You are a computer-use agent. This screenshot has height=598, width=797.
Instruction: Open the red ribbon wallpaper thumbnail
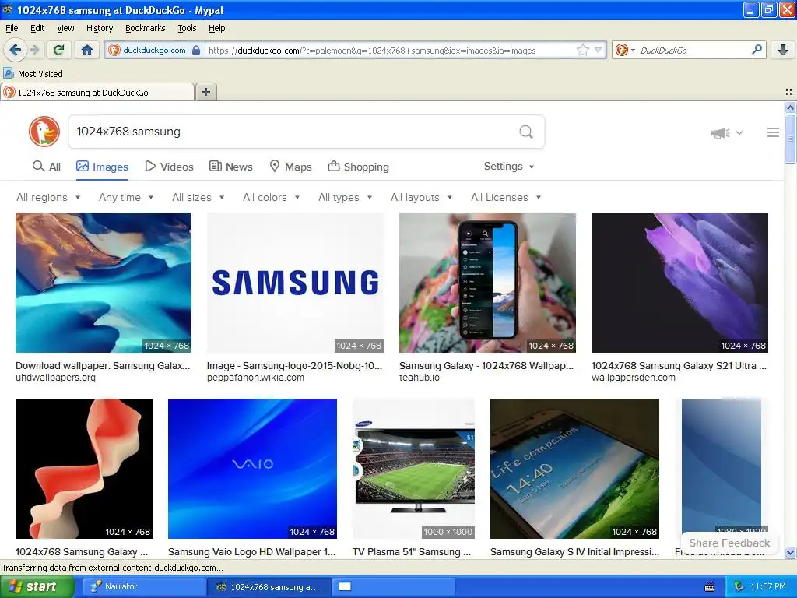coord(84,468)
